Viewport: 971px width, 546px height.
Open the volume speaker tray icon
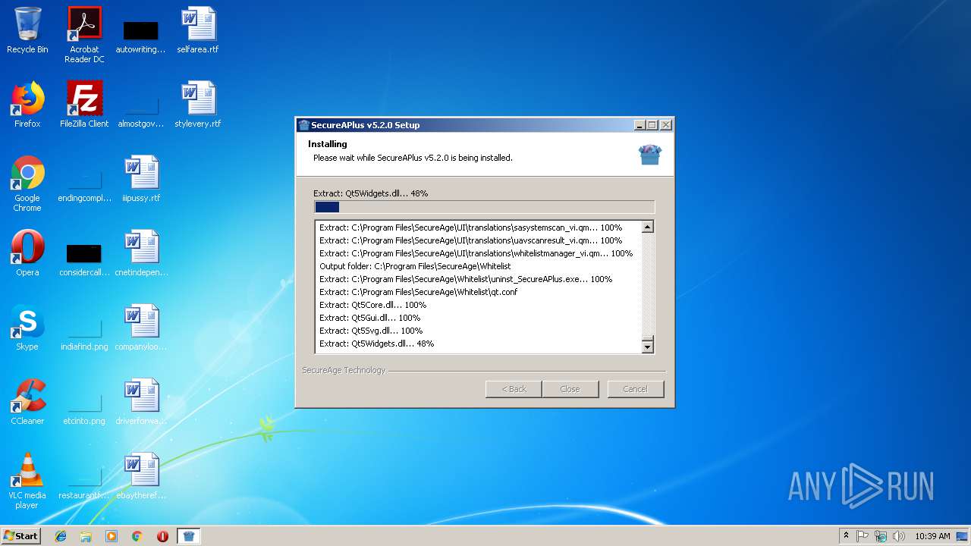899,536
